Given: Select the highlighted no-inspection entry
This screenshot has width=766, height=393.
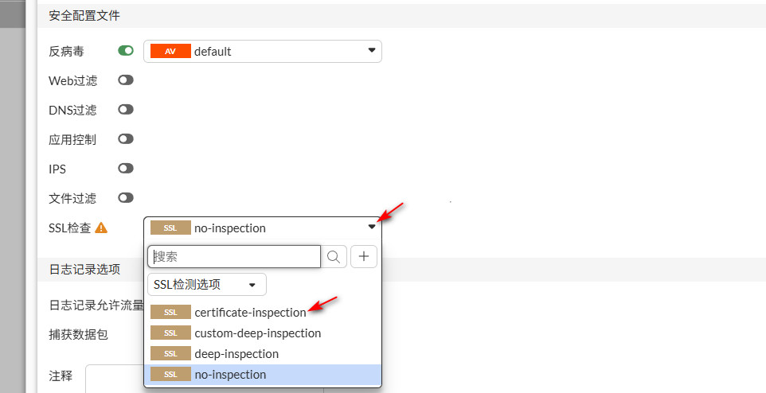Looking at the screenshot, I should pyautogui.click(x=262, y=375).
